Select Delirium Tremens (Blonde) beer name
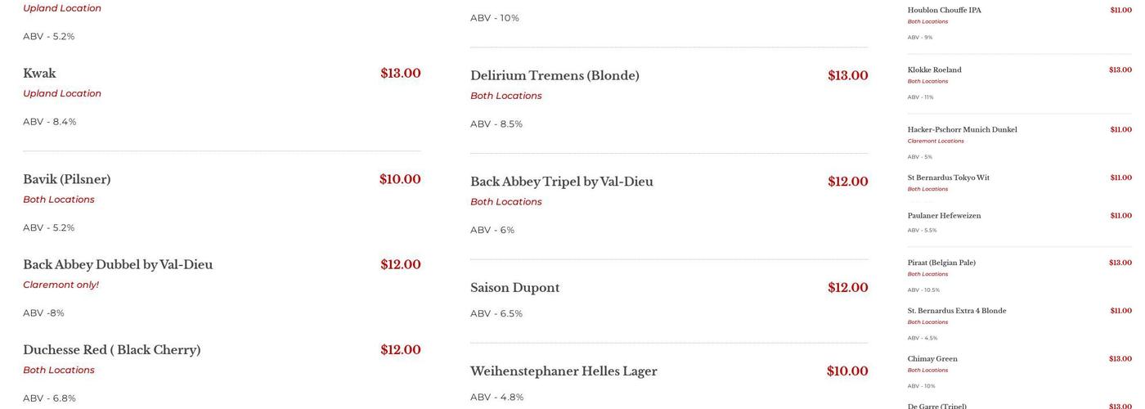Image resolution: width=1145 pixels, height=409 pixels. tap(555, 75)
